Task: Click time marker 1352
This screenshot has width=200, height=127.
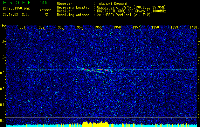Action: point(41,27)
